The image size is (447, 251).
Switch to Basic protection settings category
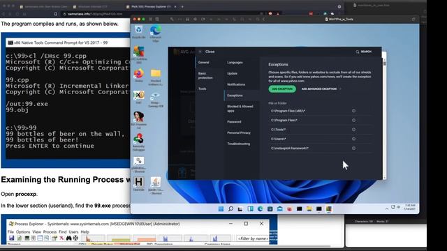click(205, 75)
